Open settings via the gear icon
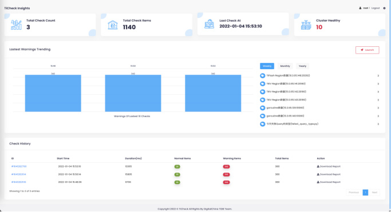The height and width of the screenshot is (212, 391). 384,8
